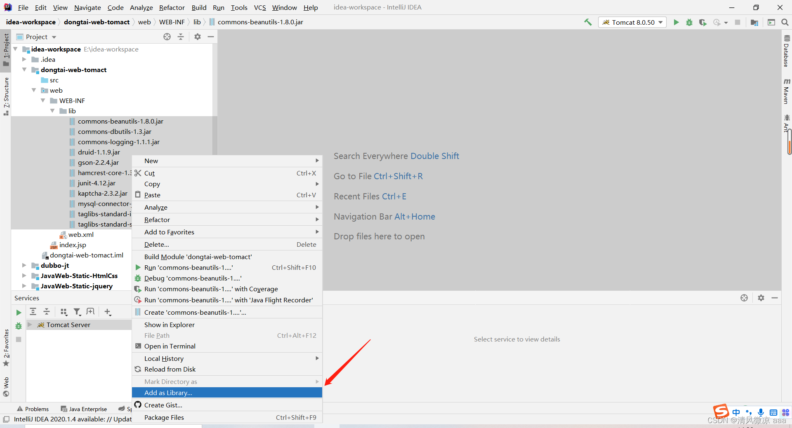Choose Add as Library... from context menu
Screen dimensions: 792x428
coord(227,393)
